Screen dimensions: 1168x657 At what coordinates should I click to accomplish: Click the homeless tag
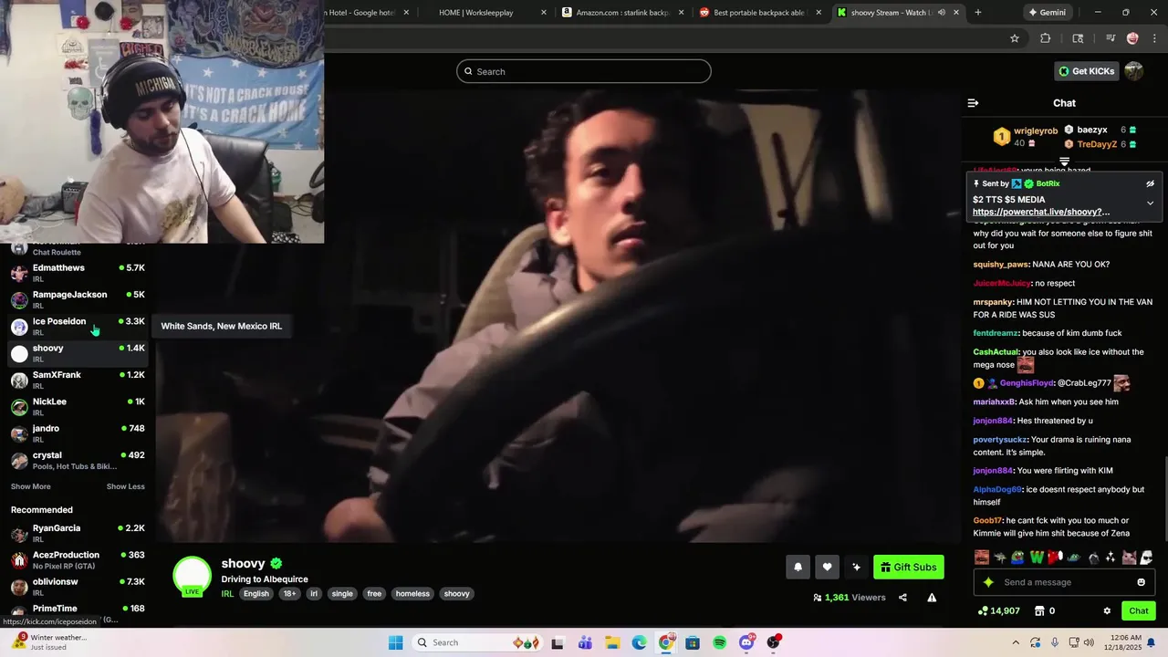tap(412, 594)
